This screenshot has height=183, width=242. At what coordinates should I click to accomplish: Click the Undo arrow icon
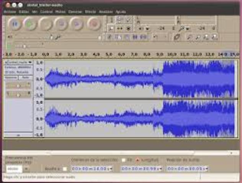click(x=155, y=37)
